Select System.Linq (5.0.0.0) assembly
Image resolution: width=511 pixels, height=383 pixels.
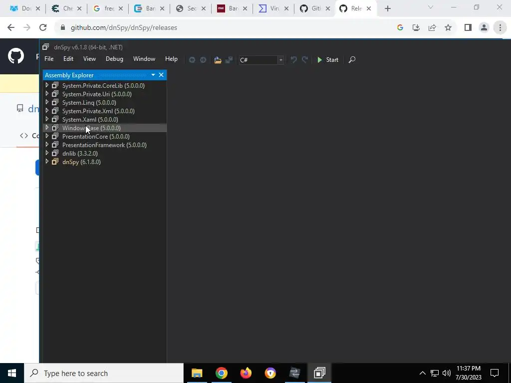(x=89, y=103)
